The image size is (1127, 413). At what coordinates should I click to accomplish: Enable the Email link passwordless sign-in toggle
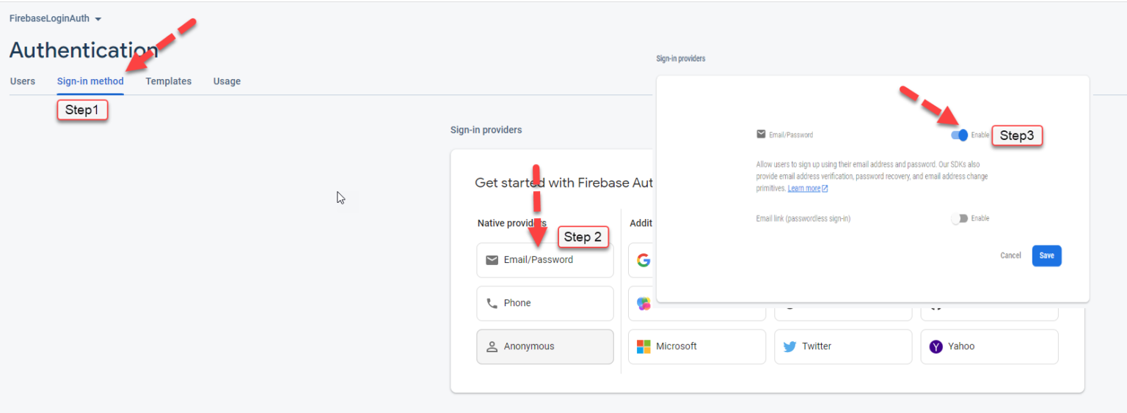click(959, 218)
